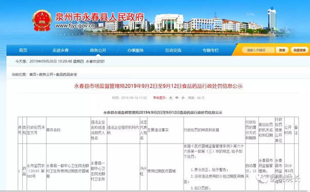Select the 政务公开 navigation tab

[98, 50]
